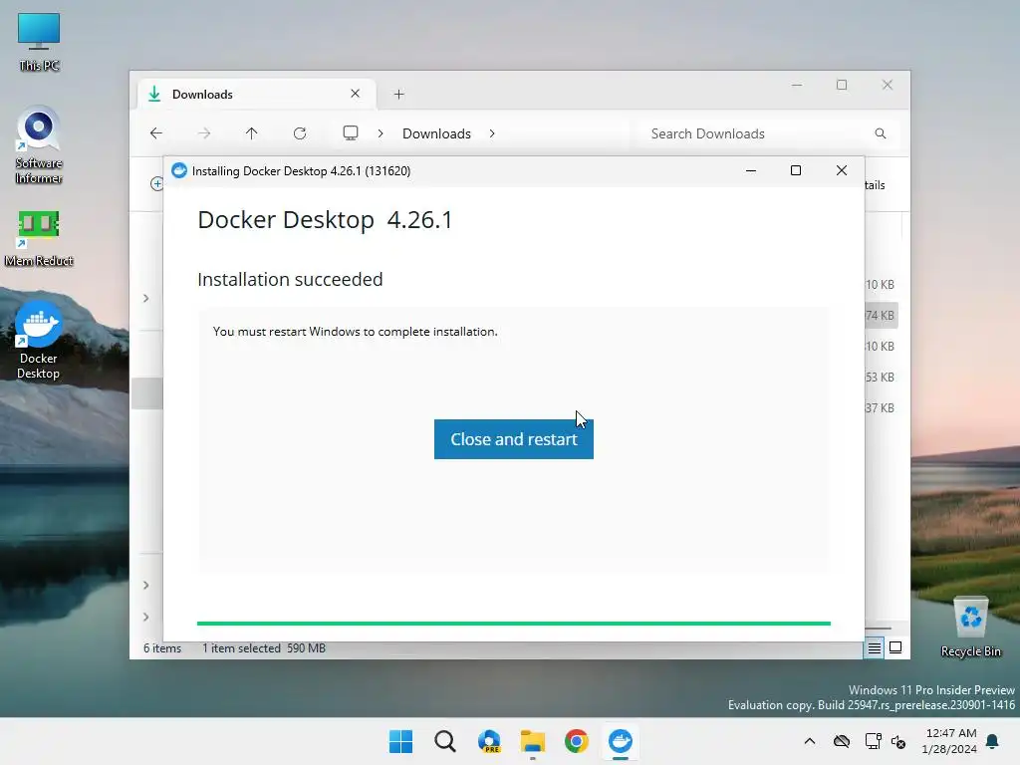Click Downloads breadcrumb in address bar
Screen dimensions: 1020x765
[x=436, y=133]
